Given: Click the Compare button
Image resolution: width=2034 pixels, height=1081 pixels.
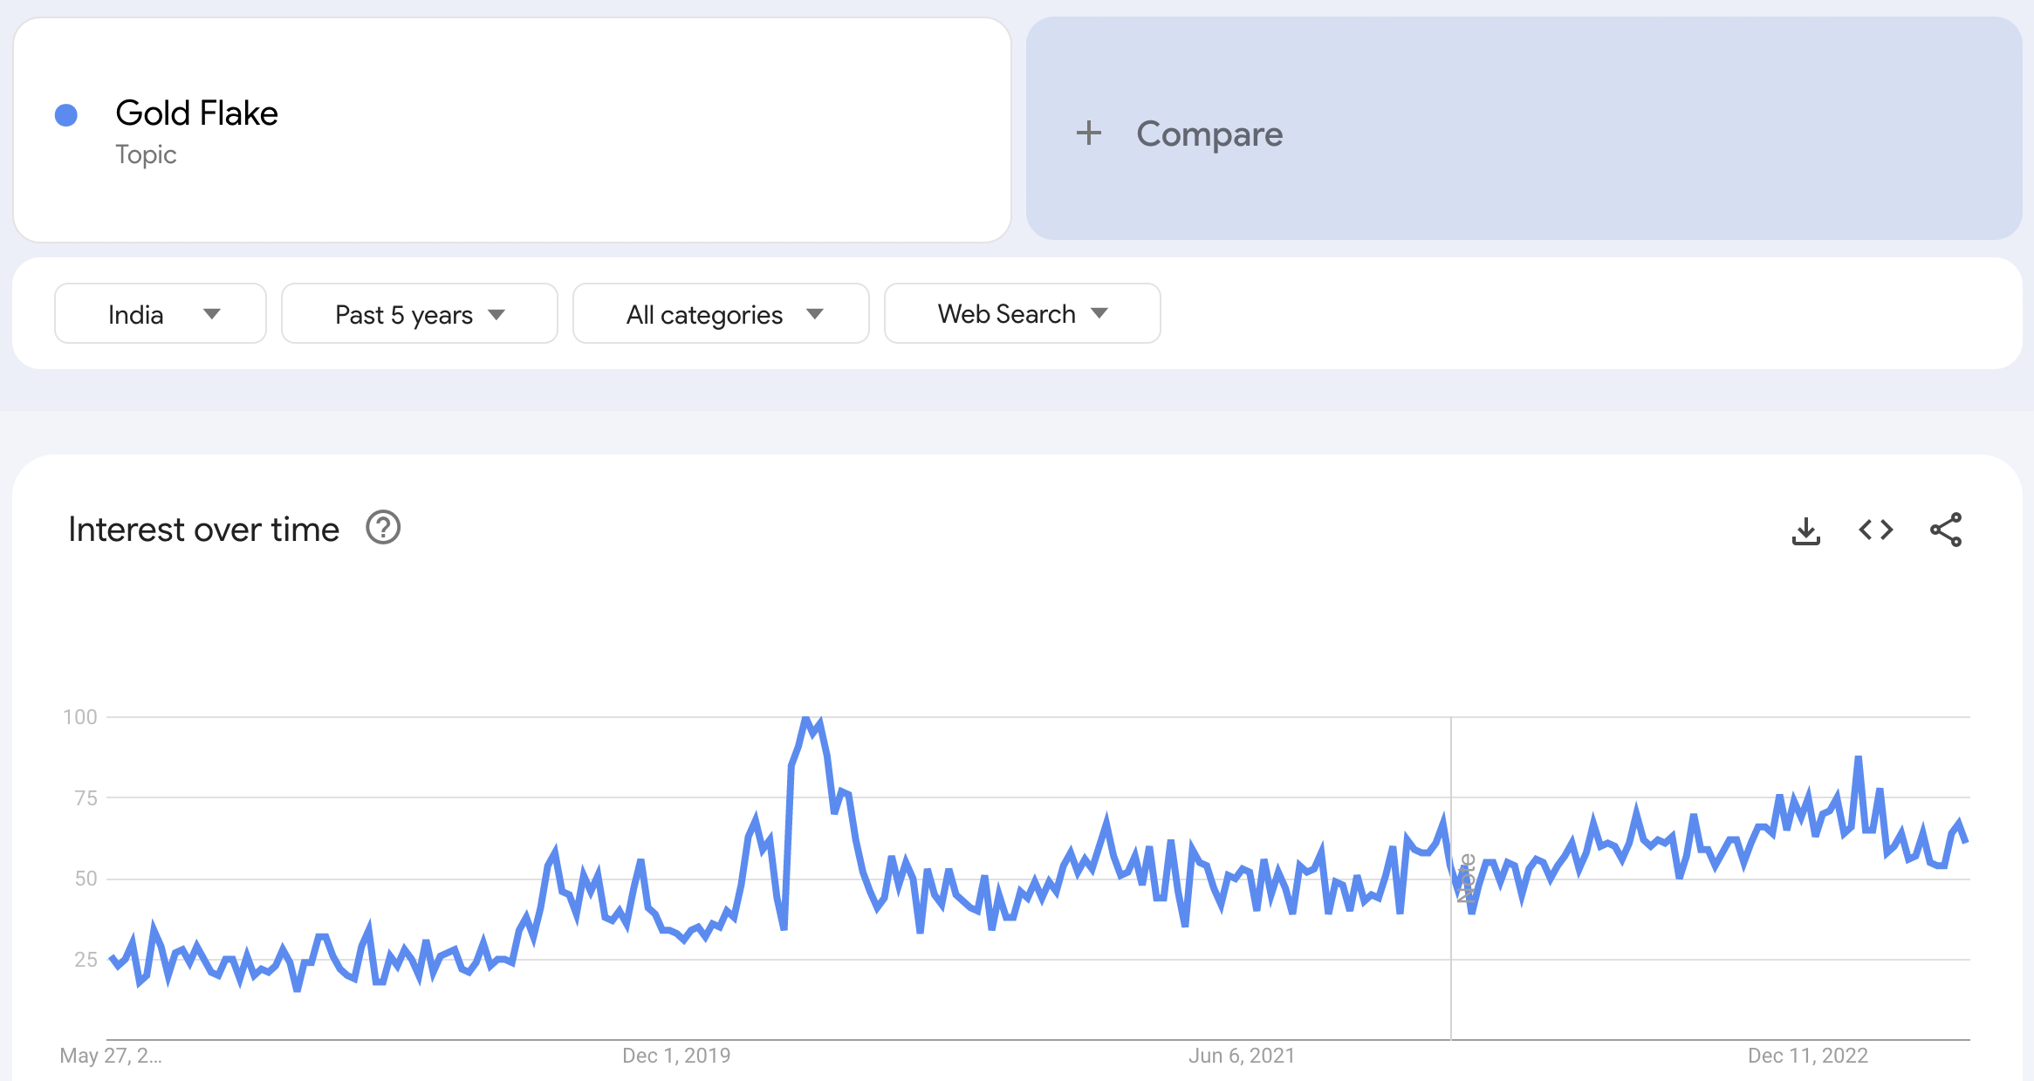Looking at the screenshot, I should (x=1524, y=128).
